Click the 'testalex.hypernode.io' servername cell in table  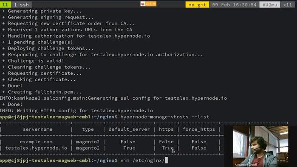(x=36, y=148)
